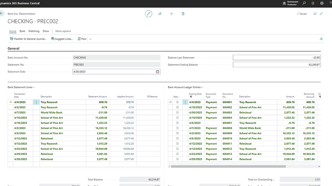Open the settings gear icon

point(322,3)
